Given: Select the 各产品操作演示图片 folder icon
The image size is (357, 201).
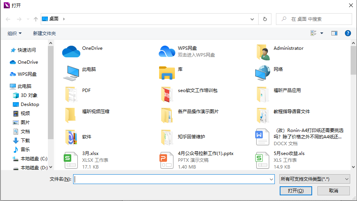Looking at the screenshot, I should click(167, 115).
